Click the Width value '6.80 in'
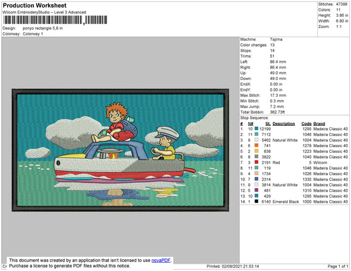Screen dimensions: 351x271 (342, 21)
